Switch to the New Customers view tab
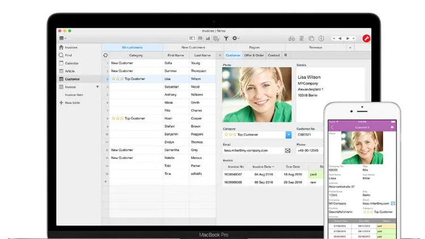 click(x=193, y=47)
